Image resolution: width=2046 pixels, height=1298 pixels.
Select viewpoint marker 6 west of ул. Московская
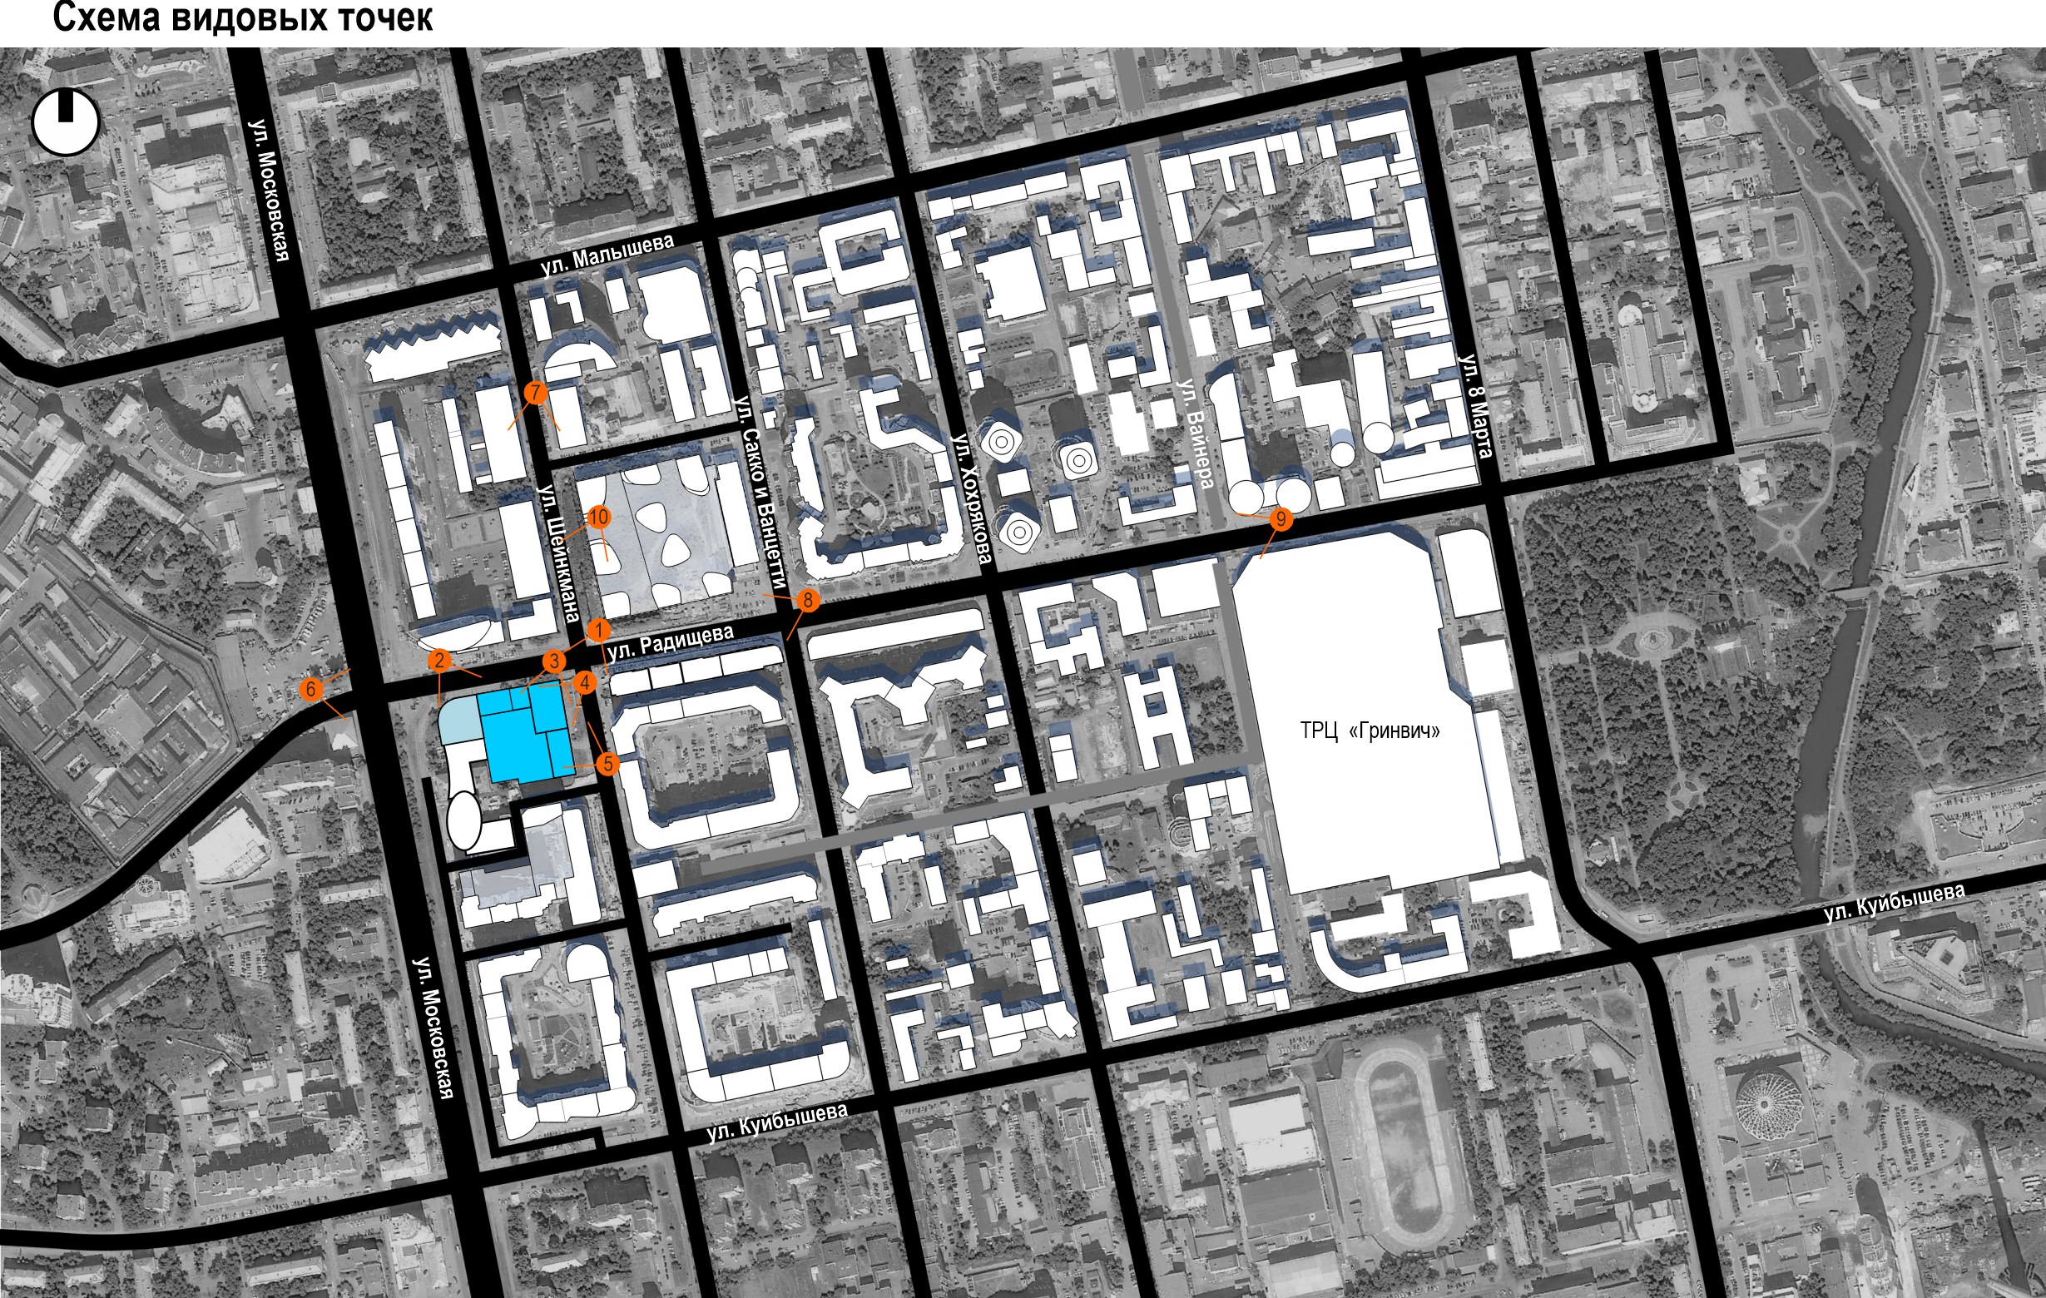point(311,689)
